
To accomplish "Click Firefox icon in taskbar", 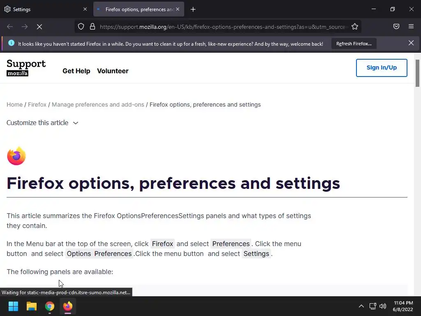I will point(68,306).
